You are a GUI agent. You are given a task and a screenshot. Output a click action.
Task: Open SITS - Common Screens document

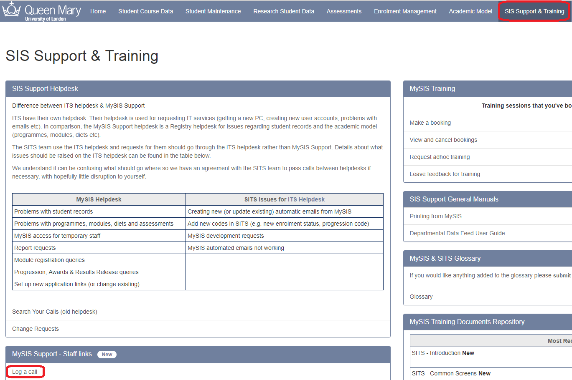click(x=451, y=373)
